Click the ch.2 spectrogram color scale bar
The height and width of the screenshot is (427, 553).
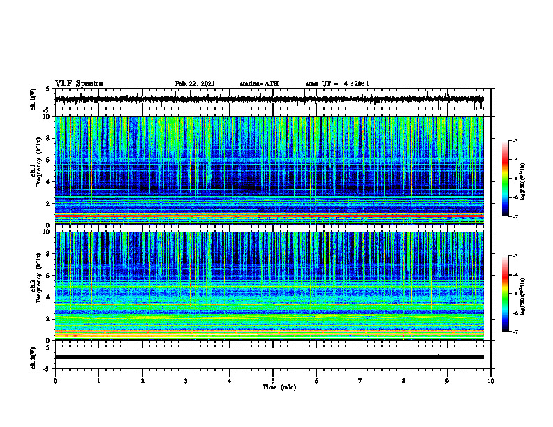pyautogui.click(x=505, y=294)
